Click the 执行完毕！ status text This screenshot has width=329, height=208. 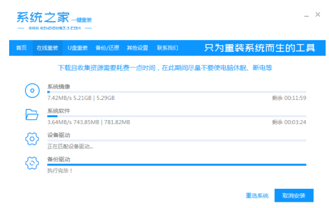pos(60,171)
